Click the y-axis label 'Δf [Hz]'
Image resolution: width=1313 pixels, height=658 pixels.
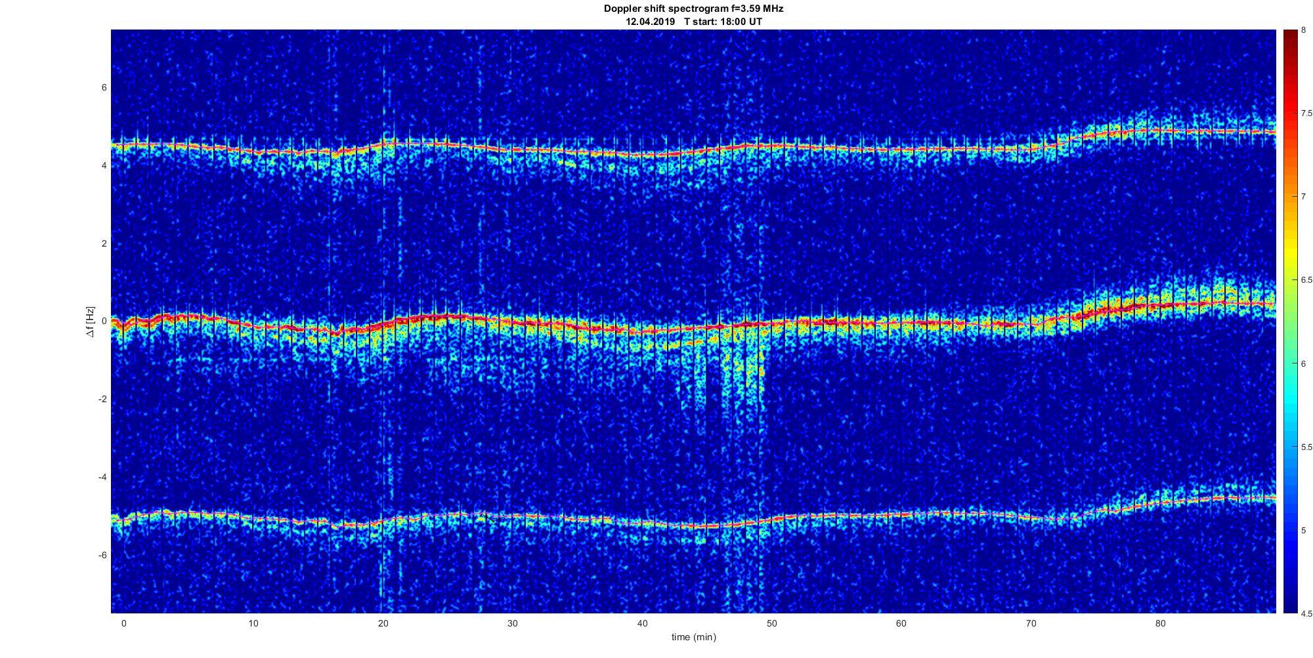tap(90, 322)
